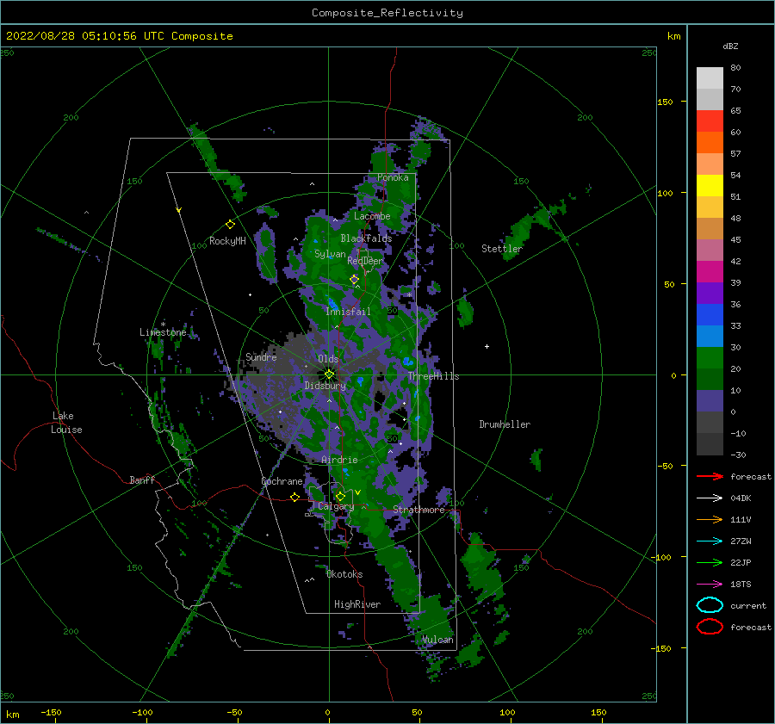Click the magenta 18TS arrow symbol

[x=710, y=585]
